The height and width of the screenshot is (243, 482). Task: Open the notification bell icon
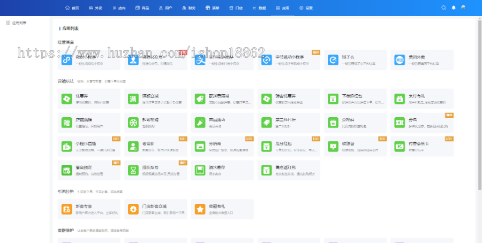tap(454, 7)
